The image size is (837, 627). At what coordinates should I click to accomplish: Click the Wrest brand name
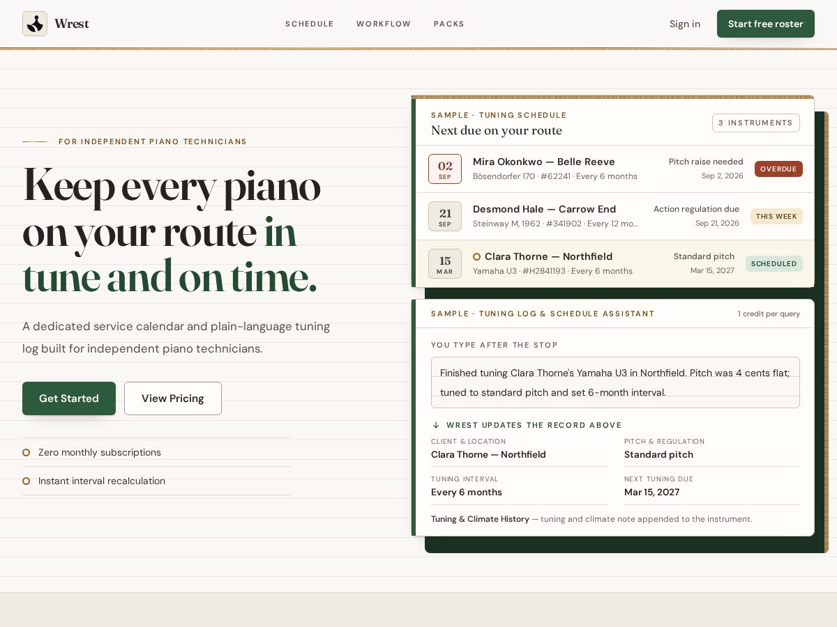[72, 24]
